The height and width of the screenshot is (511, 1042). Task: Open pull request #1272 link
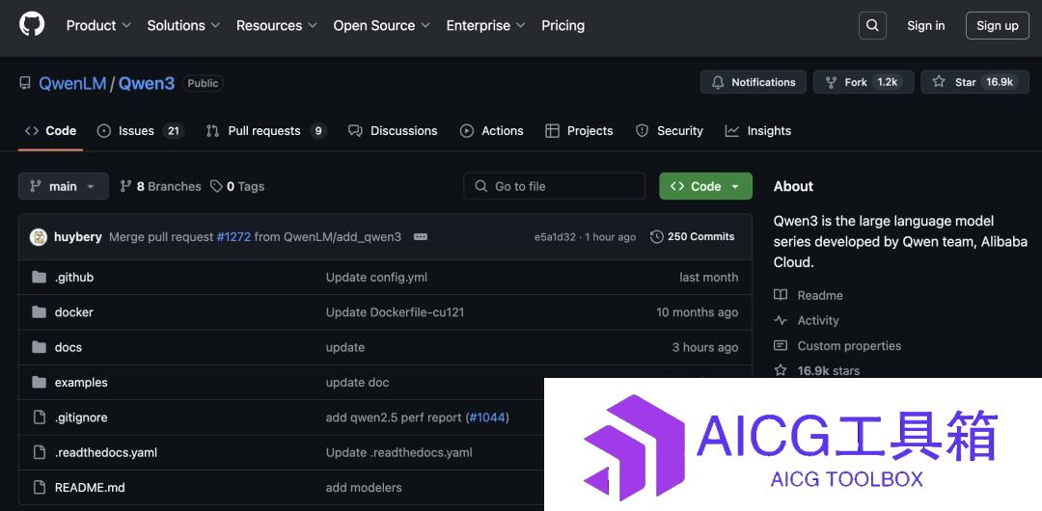pyautogui.click(x=233, y=237)
